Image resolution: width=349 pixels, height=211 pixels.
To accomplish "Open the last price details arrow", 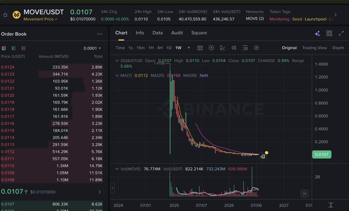I will point(100,192).
